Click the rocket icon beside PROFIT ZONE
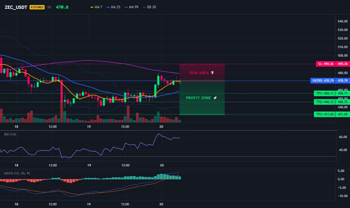Screen dimensions: 350x208 (x=215, y=98)
